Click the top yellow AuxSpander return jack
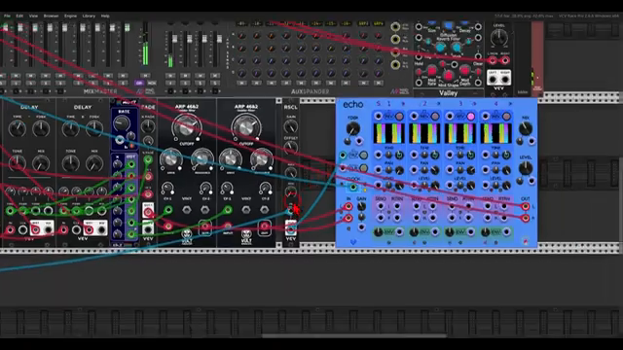 pyautogui.click(x=395, y=27)
